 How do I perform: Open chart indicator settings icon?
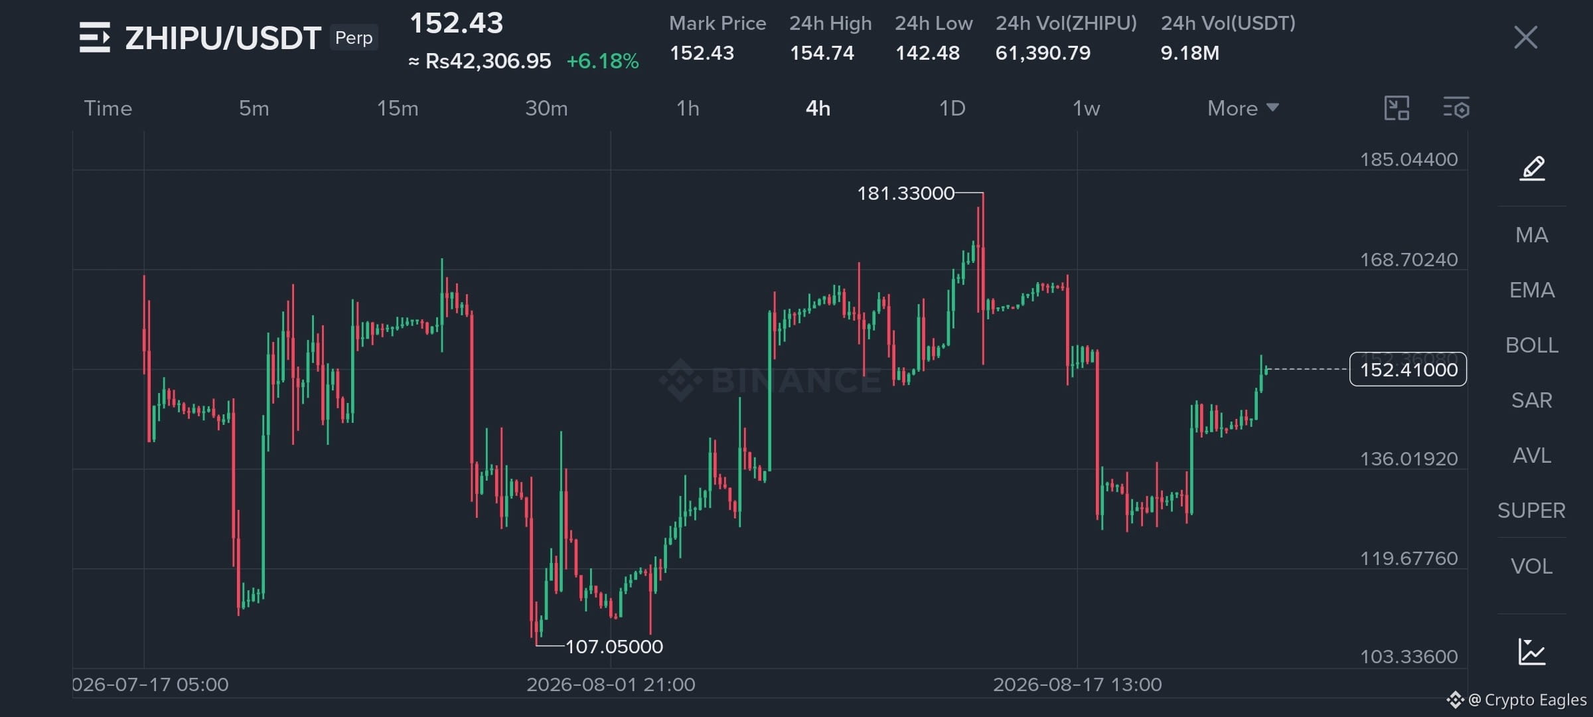tap(1456, 108)
